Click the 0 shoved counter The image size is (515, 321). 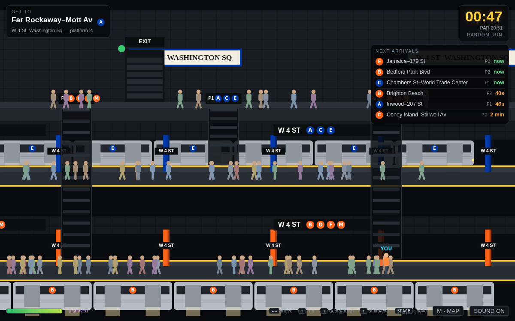[x=78, y=311]
